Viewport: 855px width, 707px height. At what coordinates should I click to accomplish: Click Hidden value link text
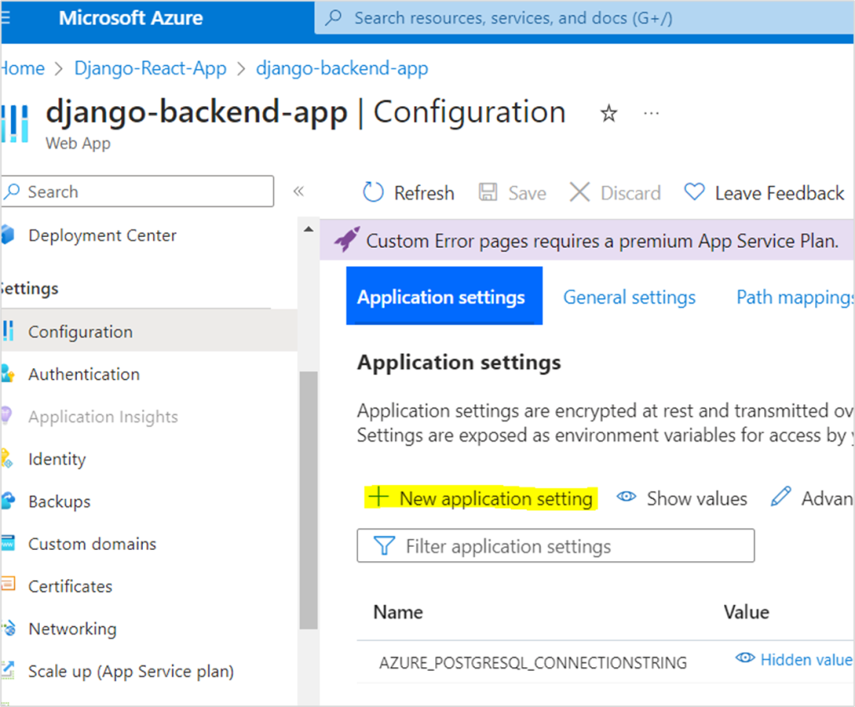point(806,659)
